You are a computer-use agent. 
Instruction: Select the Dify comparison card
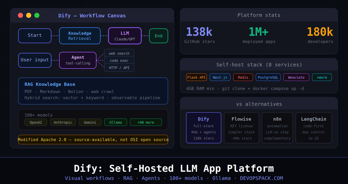coord(204,128)
